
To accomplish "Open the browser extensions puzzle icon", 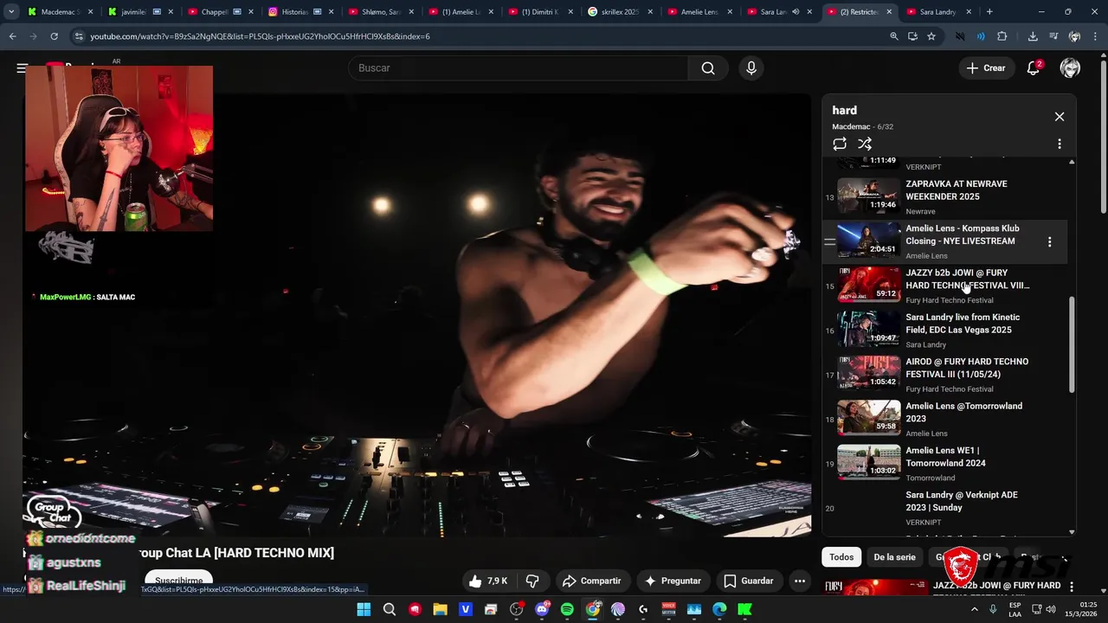I will click(x=1002, y=36).
